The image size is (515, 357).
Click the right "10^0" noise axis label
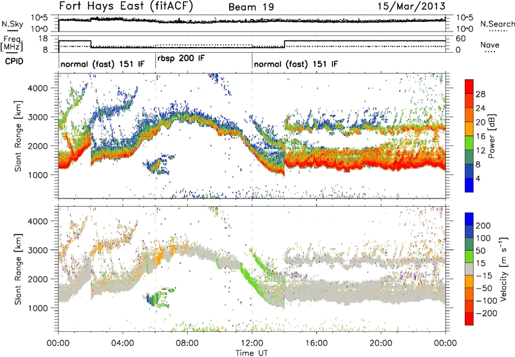pyautogui.click(x=464, y=29)
